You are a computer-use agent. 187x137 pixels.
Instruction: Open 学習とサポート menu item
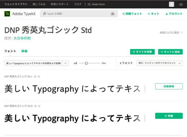[x=59, y=4]
